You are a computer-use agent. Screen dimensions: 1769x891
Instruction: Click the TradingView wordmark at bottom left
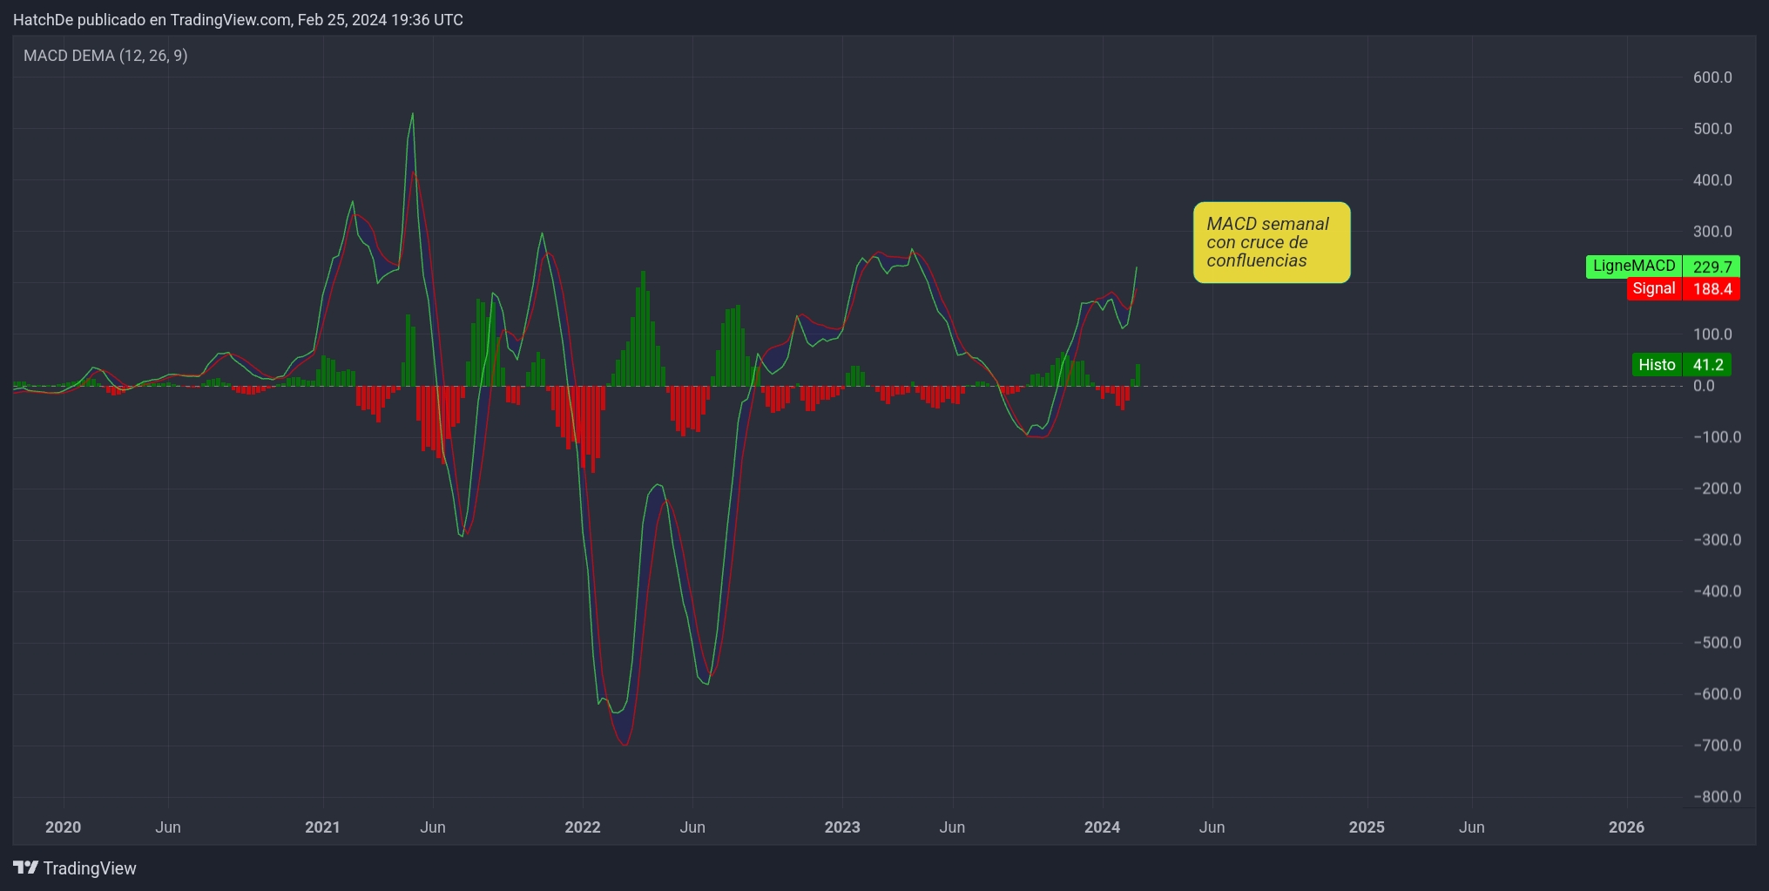click(90, 867)
